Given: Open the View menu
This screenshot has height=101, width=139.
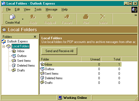Looking at the screenshot, I should click(x=27, y=9).
